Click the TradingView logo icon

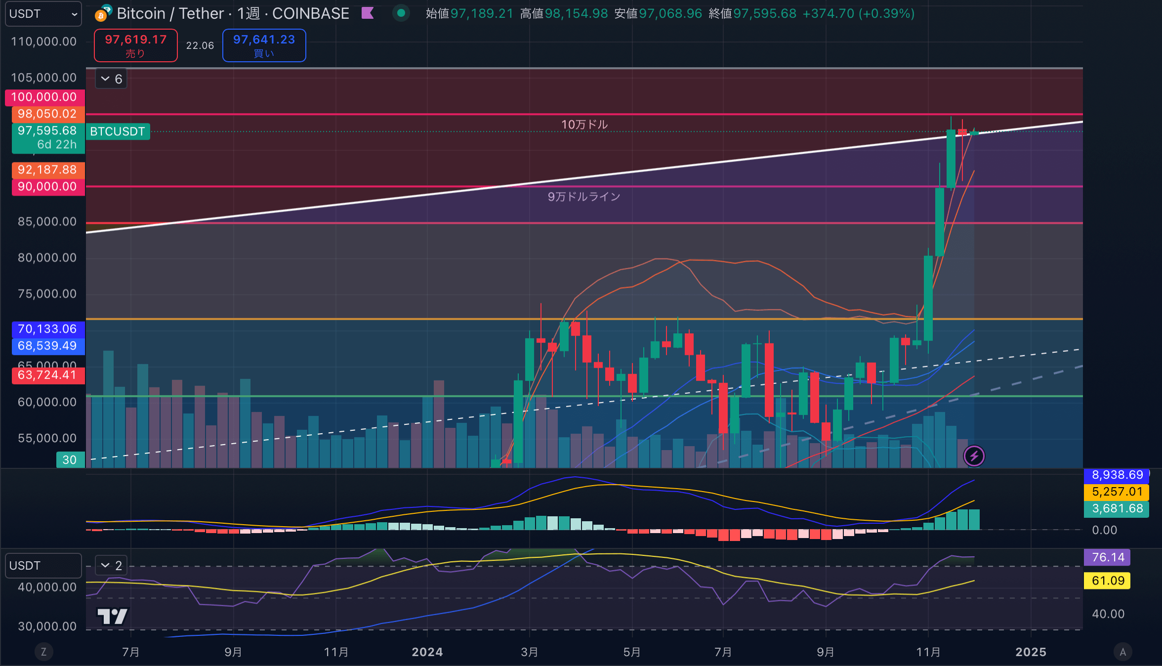(x=113, y=616)
